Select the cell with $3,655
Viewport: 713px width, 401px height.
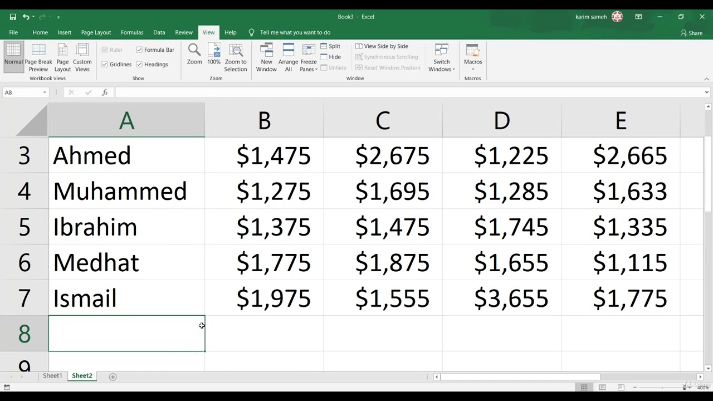coord(502,298)
